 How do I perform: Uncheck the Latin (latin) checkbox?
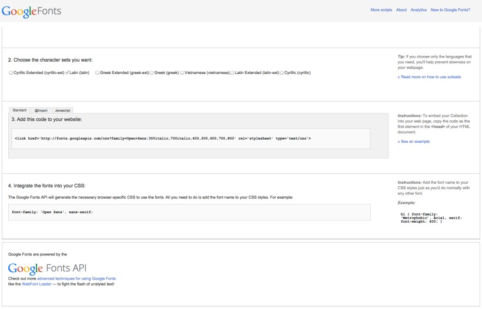pos(67,73)
